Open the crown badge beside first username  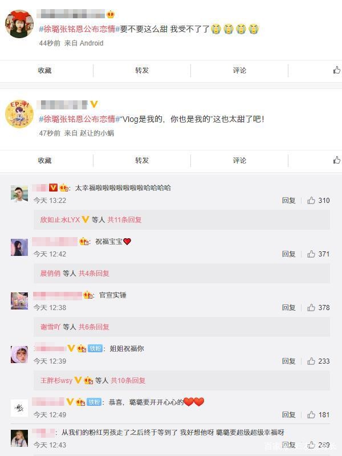coord(111,14)
